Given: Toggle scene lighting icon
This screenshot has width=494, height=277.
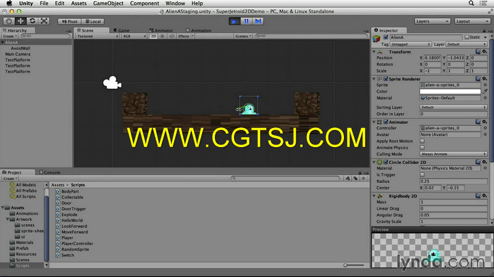Looking at the screenshot, I should 162,36.
